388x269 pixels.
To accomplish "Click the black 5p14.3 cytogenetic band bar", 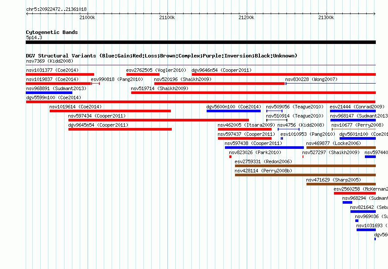I will [201, 42].
